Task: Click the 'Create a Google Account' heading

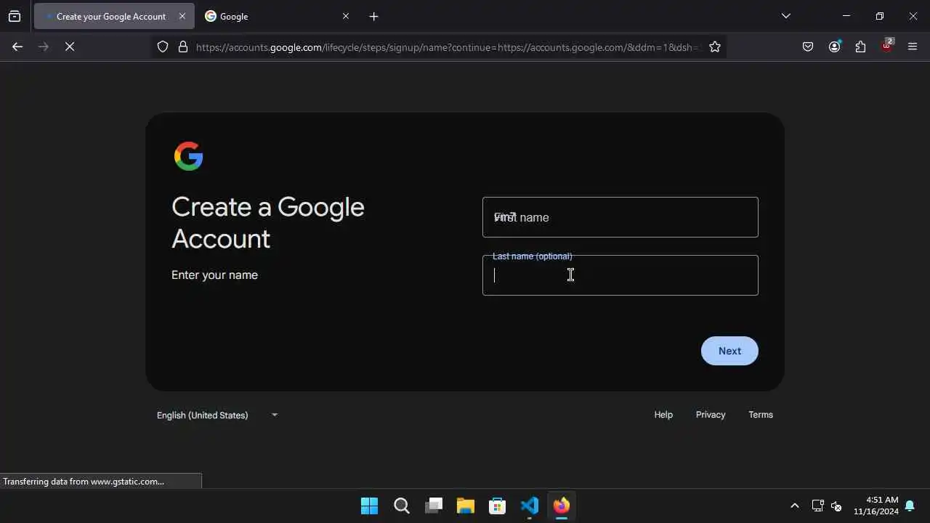Action: tap(268, 223)
